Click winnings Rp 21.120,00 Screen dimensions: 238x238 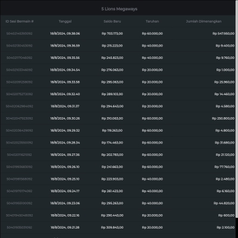225,155
